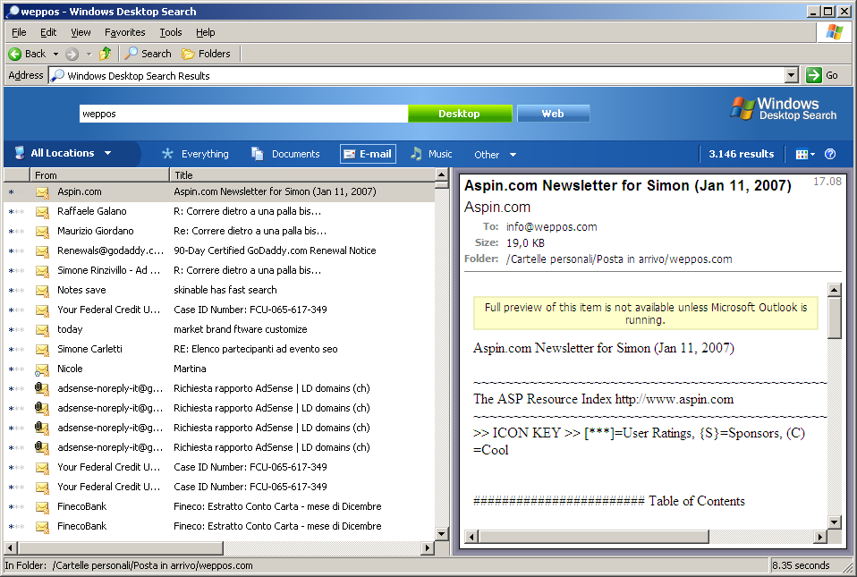Select the Documents filter tab
Viewport: 857px width, 577px height.
[285, 154]
